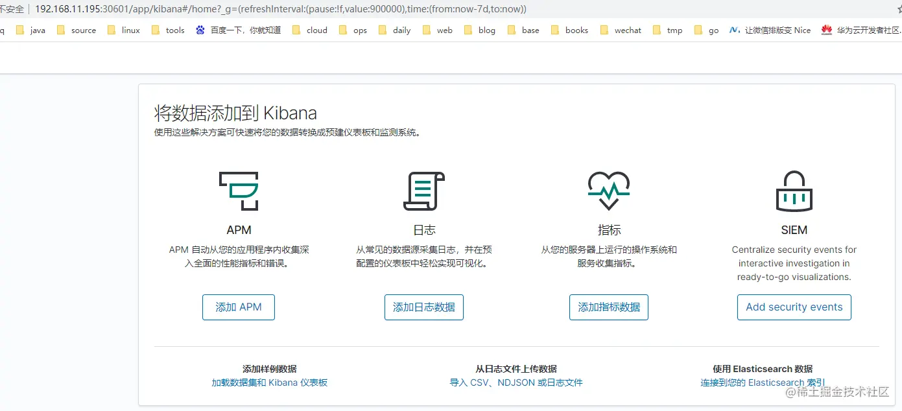Viewport: 902px width, 411px height.
Task: Click the browser address bar URL
Action: pos(280,9)
